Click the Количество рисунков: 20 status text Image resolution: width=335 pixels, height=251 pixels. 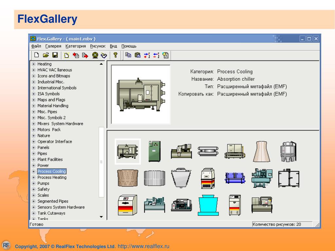click(x=276, y=224)
